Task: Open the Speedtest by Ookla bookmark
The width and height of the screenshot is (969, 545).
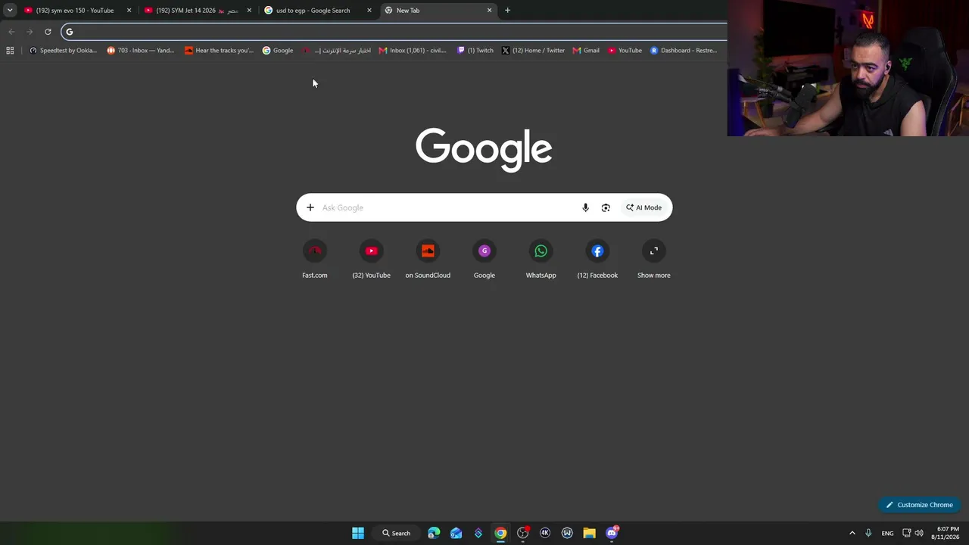Action: (x=64, y=51)
